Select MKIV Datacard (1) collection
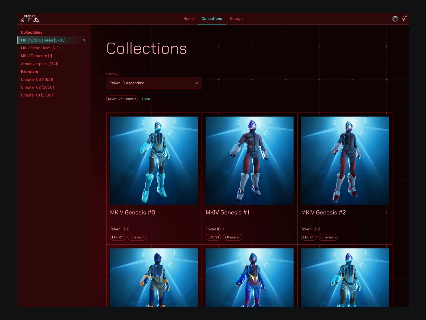The width and height of the screenshot is (426, 320). (x=36, y=56)
